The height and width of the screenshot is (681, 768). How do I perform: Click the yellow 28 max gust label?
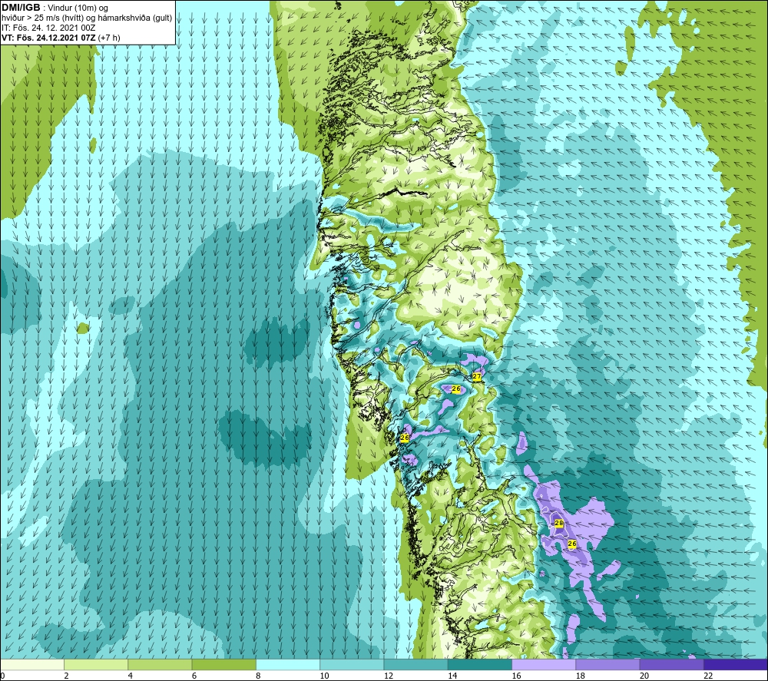point(559,524)
